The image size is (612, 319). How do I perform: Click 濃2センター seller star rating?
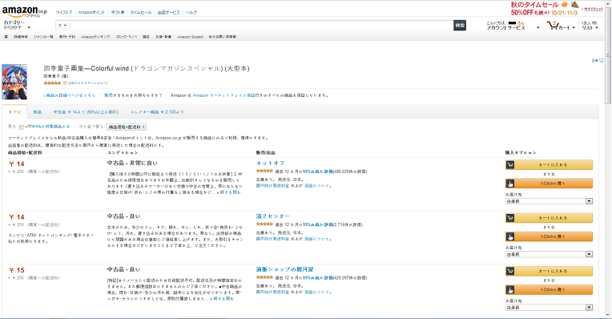click(264, 224)
